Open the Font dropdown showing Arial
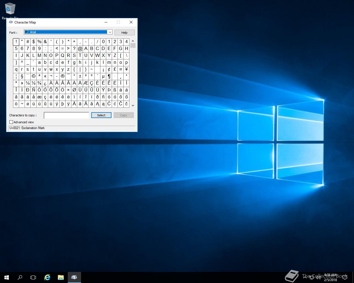 [x=68, y=32]
